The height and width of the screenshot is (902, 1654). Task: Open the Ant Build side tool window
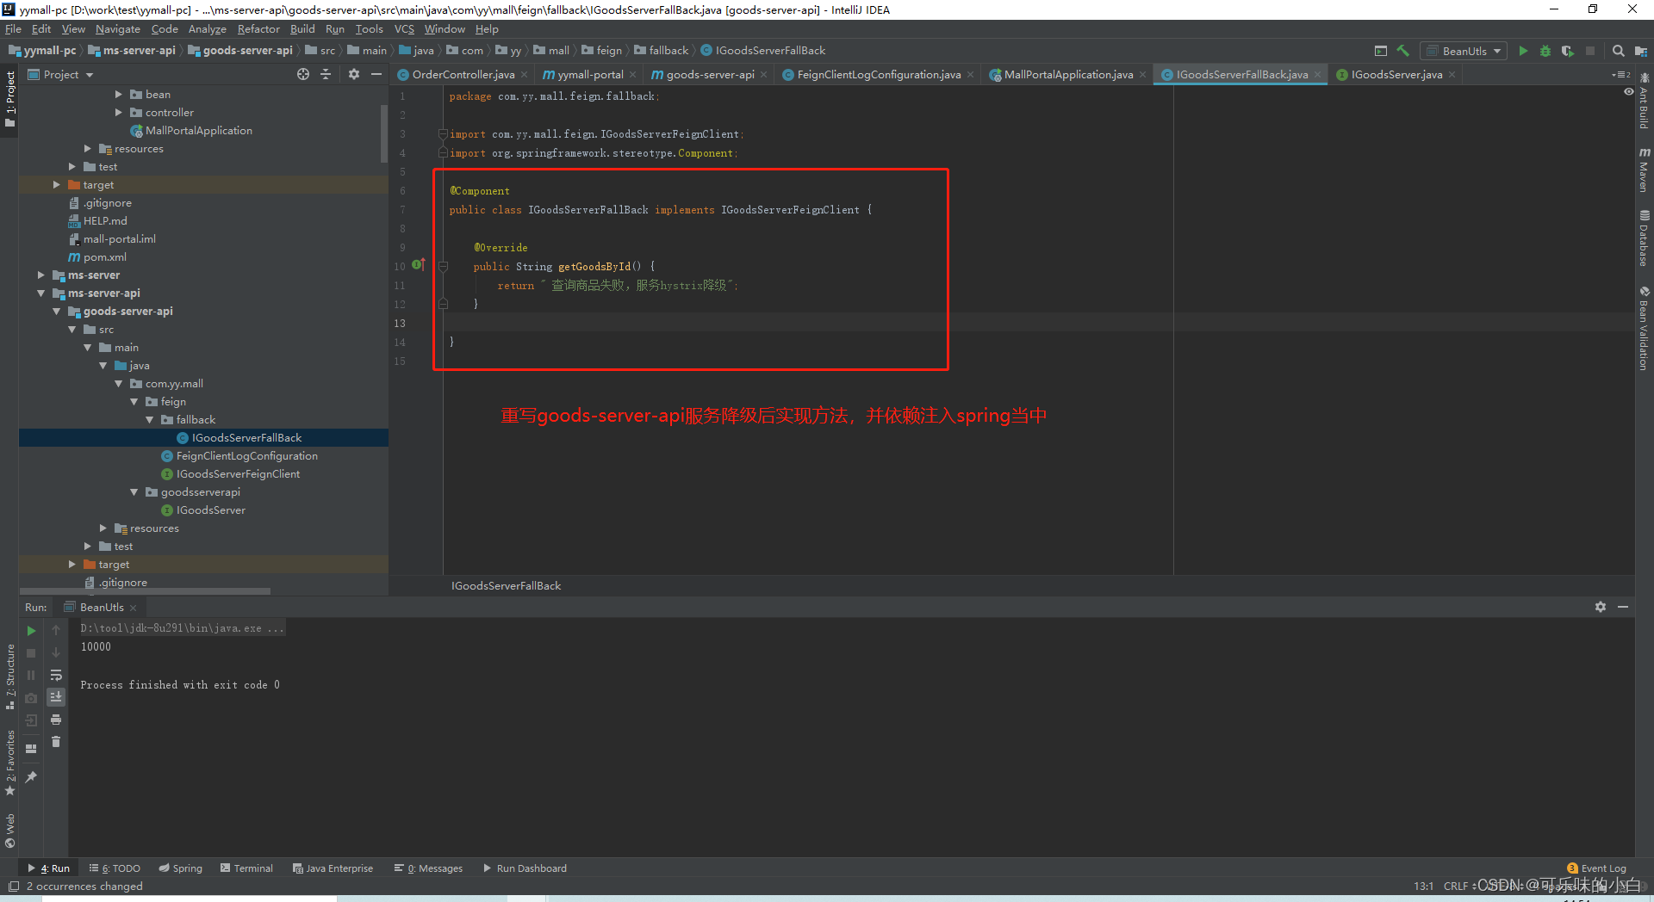1644,102
